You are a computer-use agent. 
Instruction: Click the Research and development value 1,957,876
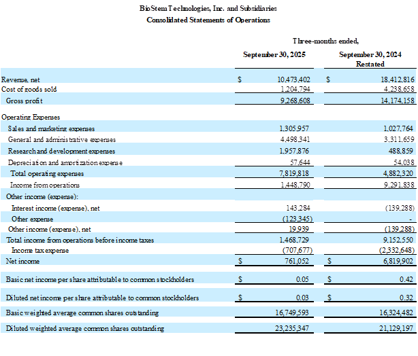(295, 151)
